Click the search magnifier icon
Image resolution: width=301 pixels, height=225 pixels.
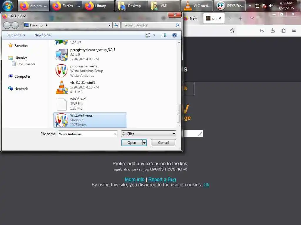[x=177, y=25]
